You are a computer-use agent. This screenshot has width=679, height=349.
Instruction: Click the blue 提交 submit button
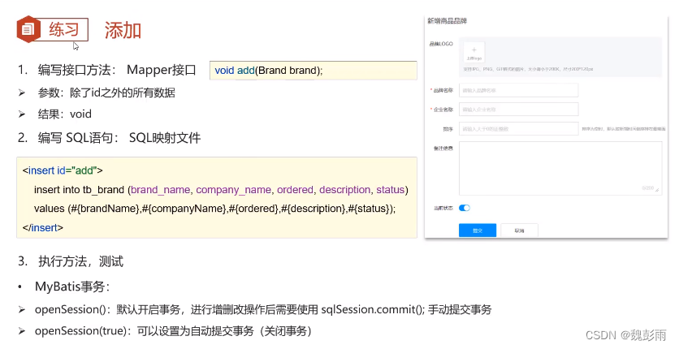[478, 231]
